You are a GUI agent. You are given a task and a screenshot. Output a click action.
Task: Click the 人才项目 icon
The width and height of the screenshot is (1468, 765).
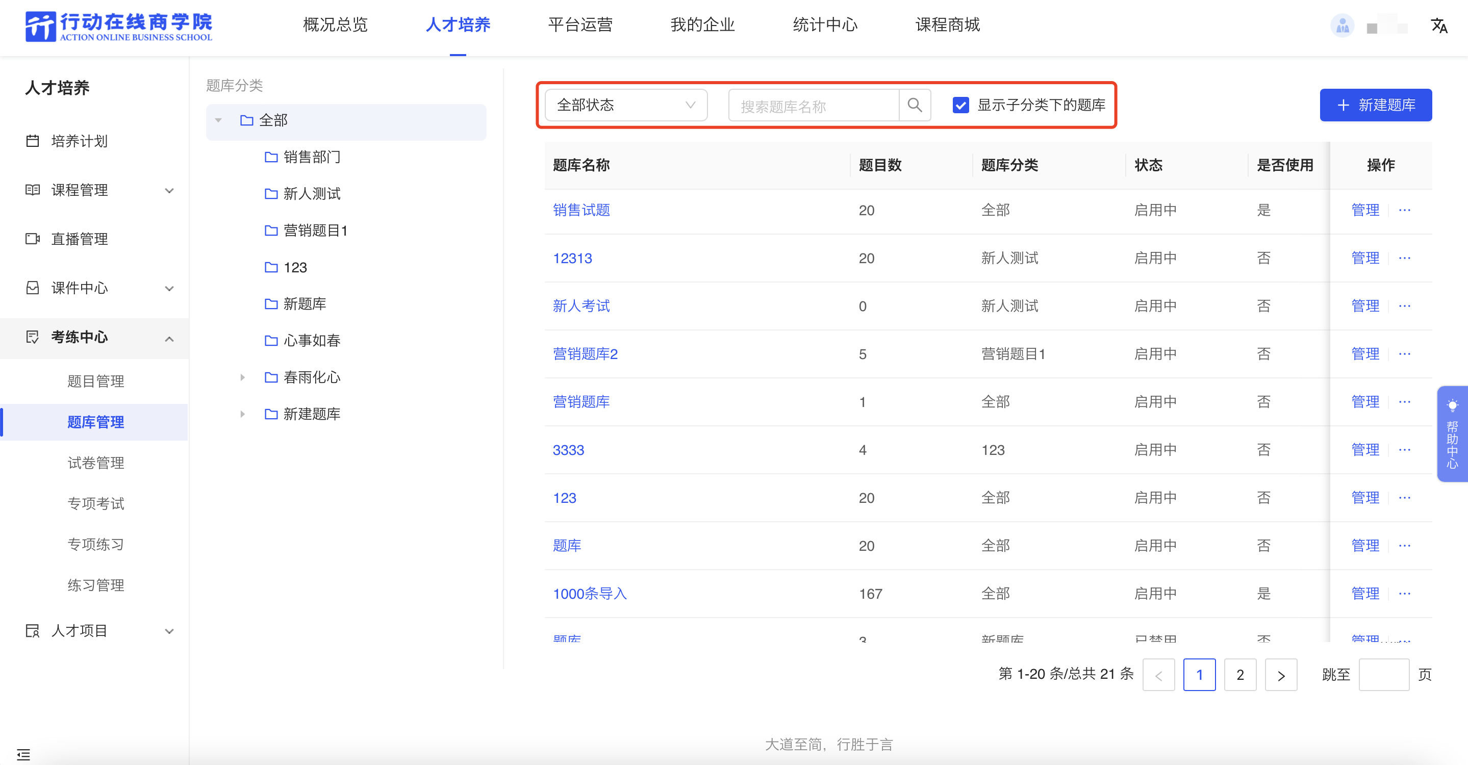[33, 630]
